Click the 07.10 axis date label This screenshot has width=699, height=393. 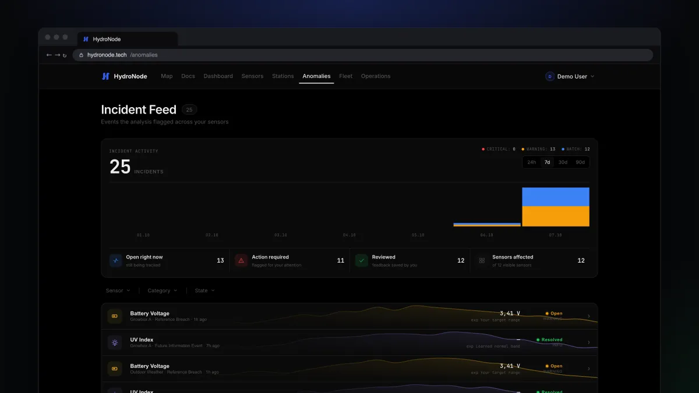[555, 235]
